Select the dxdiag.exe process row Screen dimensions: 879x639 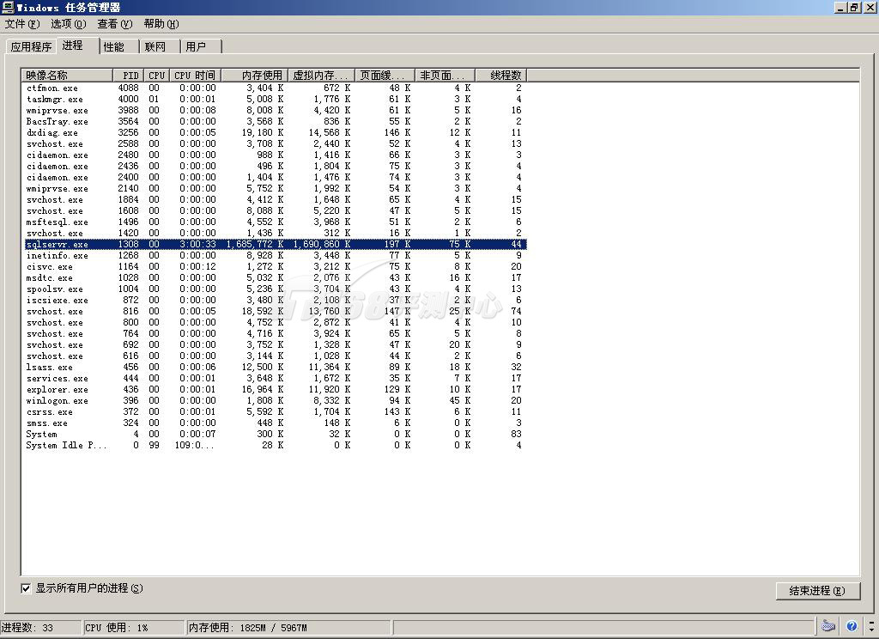click(275, 133)
